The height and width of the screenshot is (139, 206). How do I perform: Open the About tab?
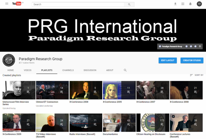tap(110, 70)
